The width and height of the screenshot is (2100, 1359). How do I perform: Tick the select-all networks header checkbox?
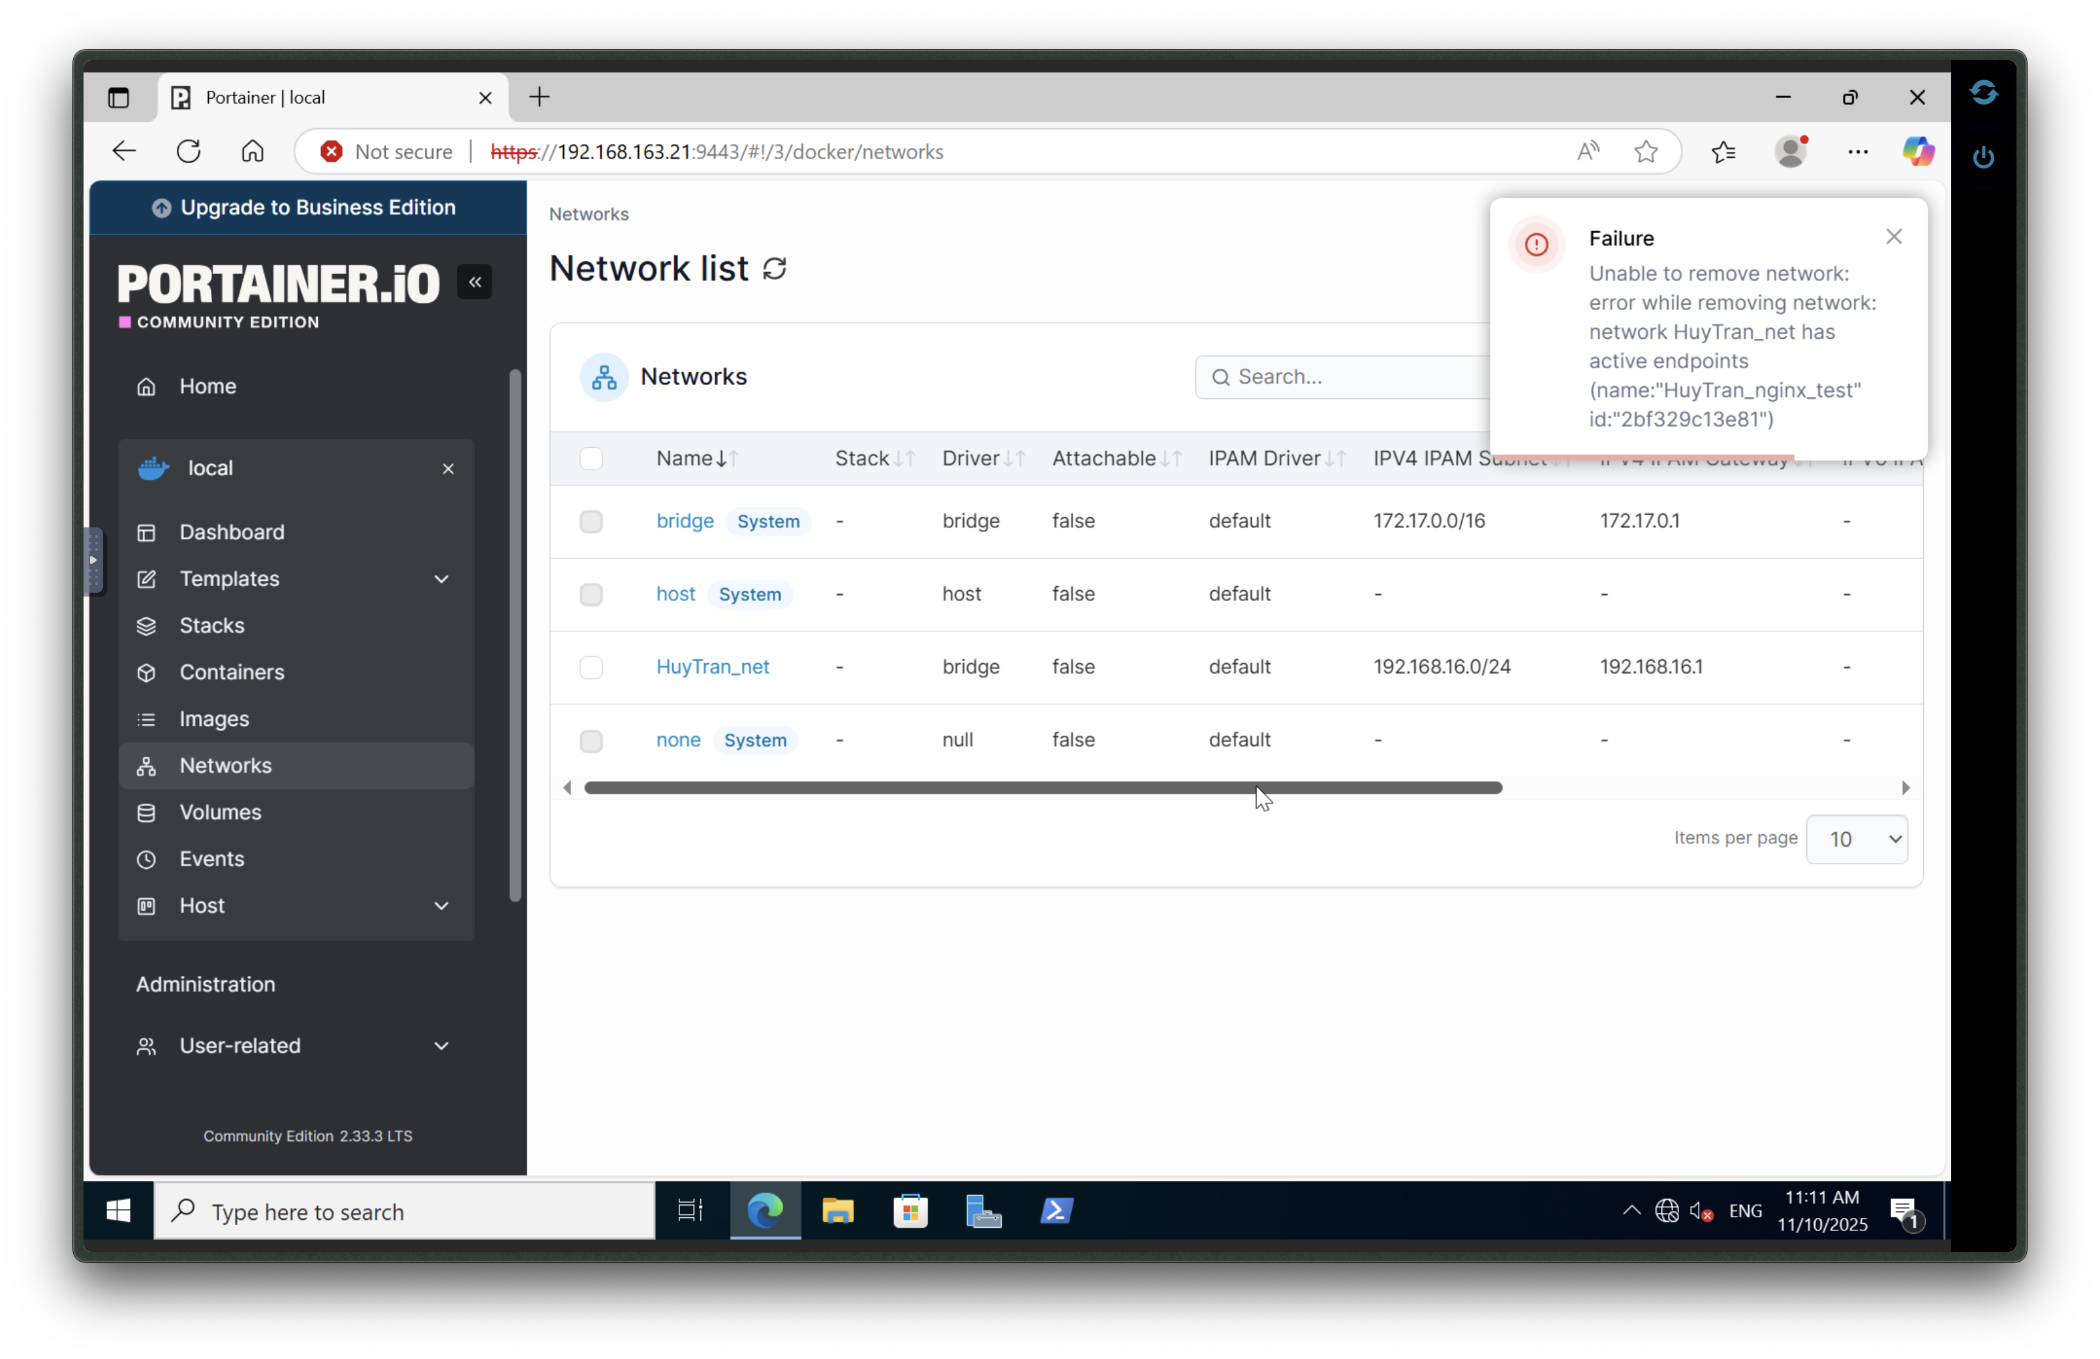click(591, 459)
